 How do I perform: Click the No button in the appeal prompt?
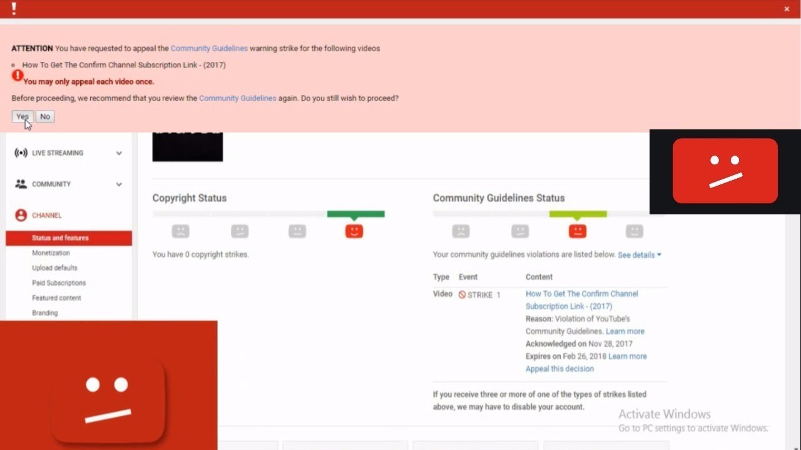tap(45, 117)
